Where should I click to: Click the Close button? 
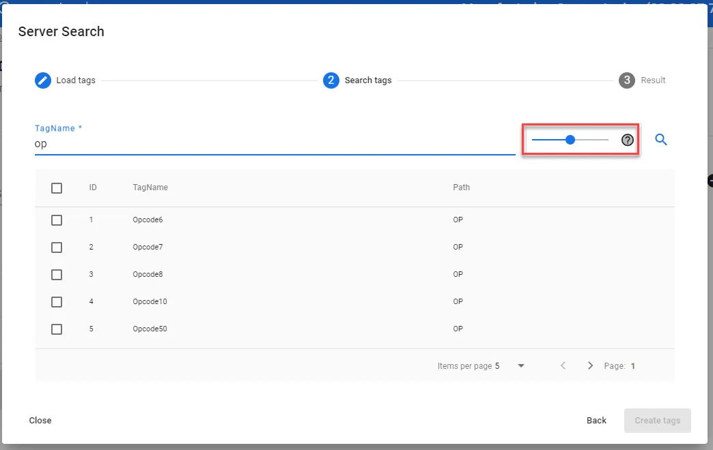pyautogui.click(x=40, y=421)
